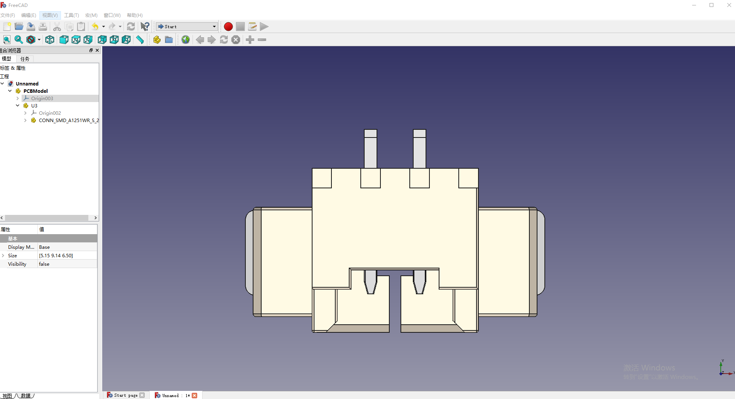Switch to the 任务 tab
Screen dimensions: 735x399
pyautogui.click(x=25, y=59)
